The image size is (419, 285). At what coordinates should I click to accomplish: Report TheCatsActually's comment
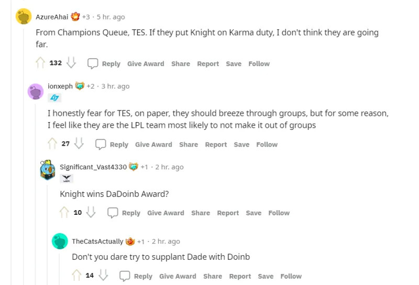tap(240, 277)
